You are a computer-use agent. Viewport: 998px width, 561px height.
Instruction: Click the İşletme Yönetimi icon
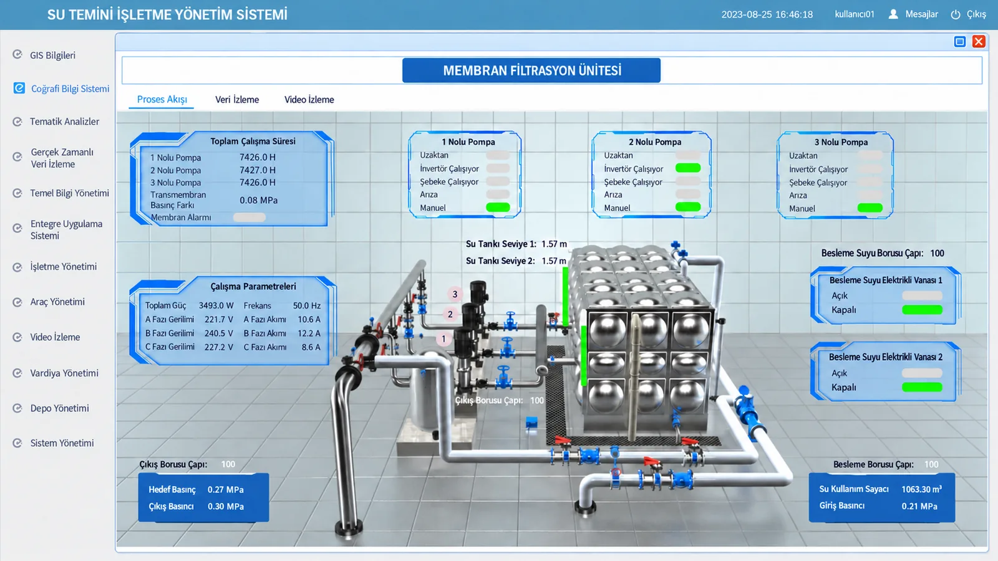[x=17, y=267]
